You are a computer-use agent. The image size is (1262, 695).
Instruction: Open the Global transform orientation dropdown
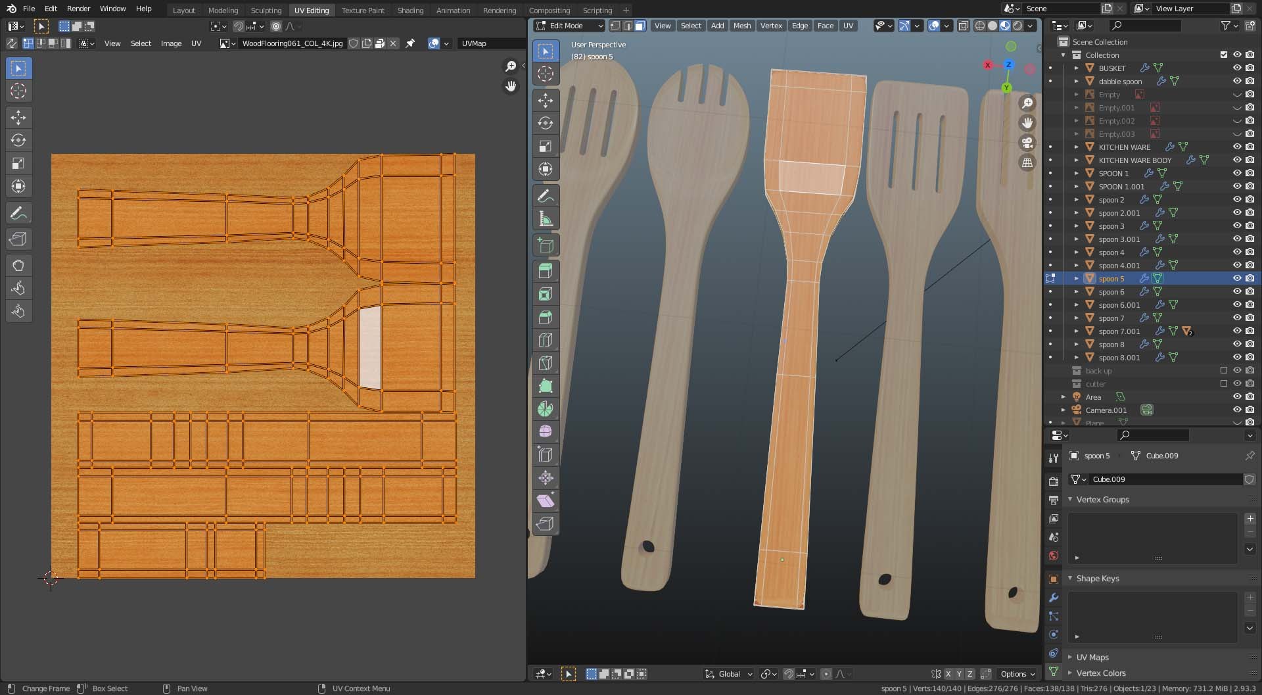click(x=728, y=674)
